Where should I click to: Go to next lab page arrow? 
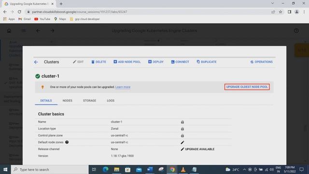(52, 31)
